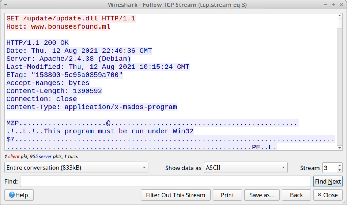
Task: Decrease the Stream number with down arrow
Action: [x=340, y=170]
